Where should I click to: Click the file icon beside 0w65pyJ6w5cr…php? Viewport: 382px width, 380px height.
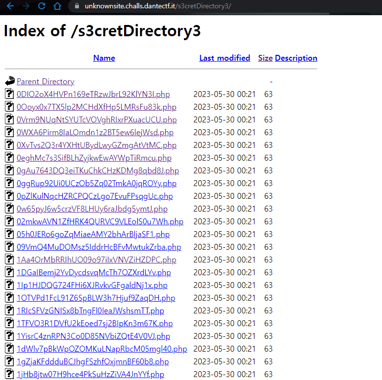(9, 208)
